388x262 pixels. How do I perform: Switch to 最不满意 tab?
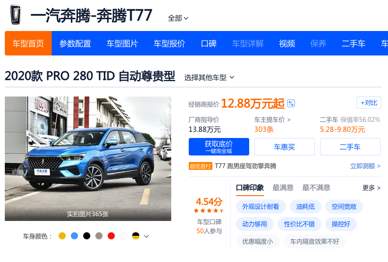click(x=316, y=188)
